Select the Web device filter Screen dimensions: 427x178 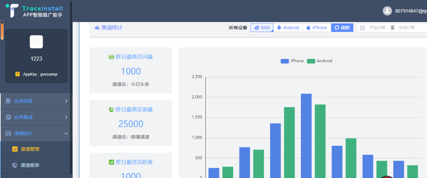[262, 28]
